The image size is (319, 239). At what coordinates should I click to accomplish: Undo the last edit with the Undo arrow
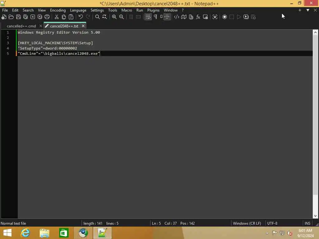point(81,17)
